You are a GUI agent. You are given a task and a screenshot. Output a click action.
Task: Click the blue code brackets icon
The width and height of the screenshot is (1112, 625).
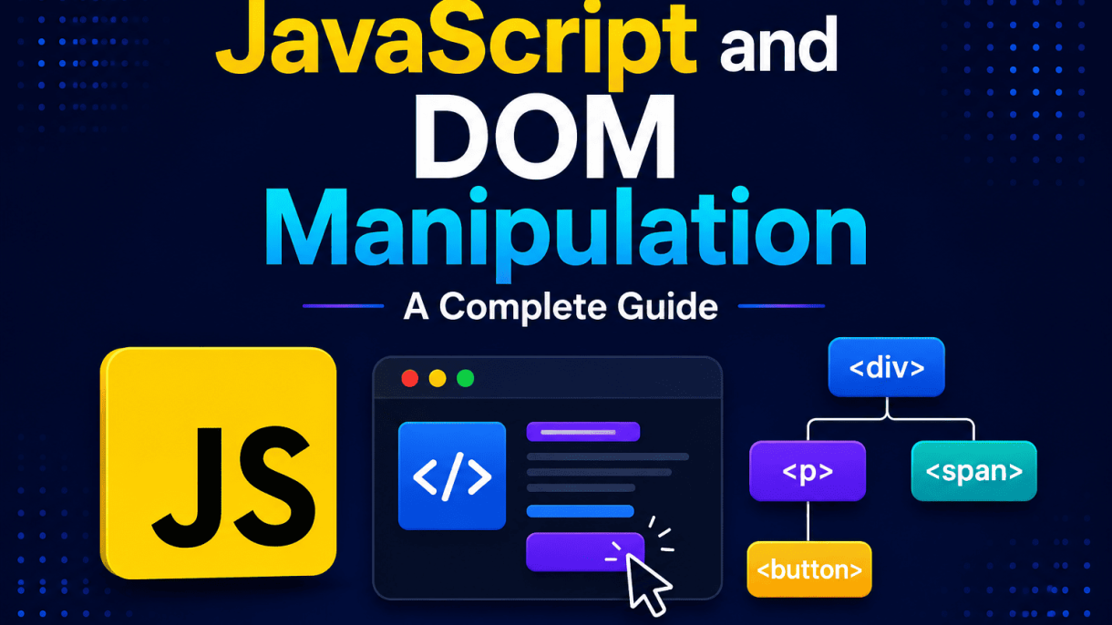[x=452, y=476]
